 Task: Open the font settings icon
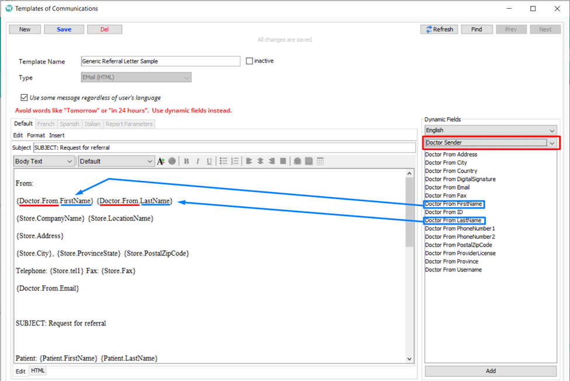click(161, 161)
